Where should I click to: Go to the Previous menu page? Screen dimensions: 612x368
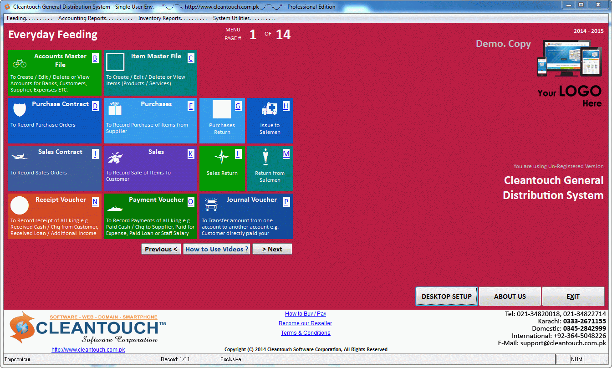(x=161, y=249)
